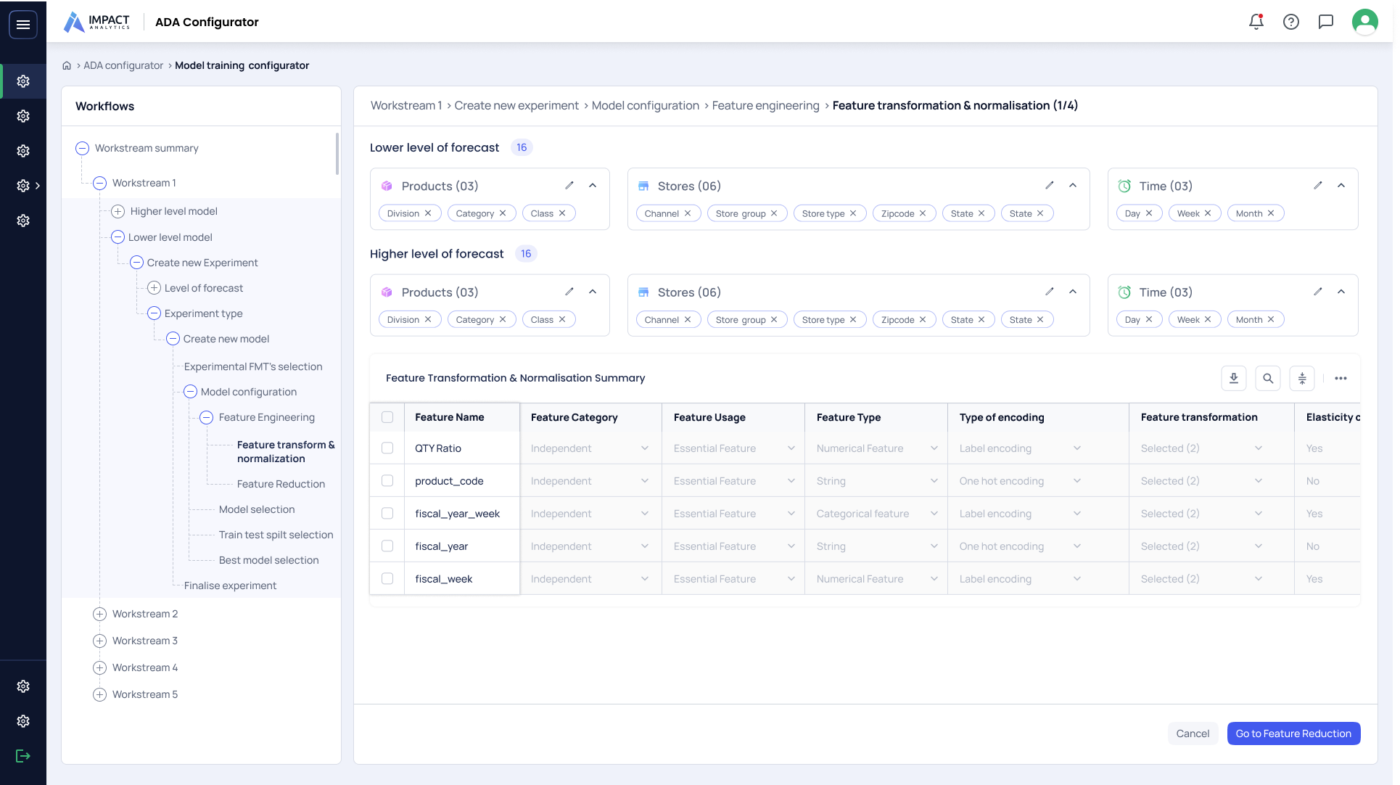Expand Workstream 2 in workflow tree
This screenshot has height=785, width=1400.
click(100, 614)
